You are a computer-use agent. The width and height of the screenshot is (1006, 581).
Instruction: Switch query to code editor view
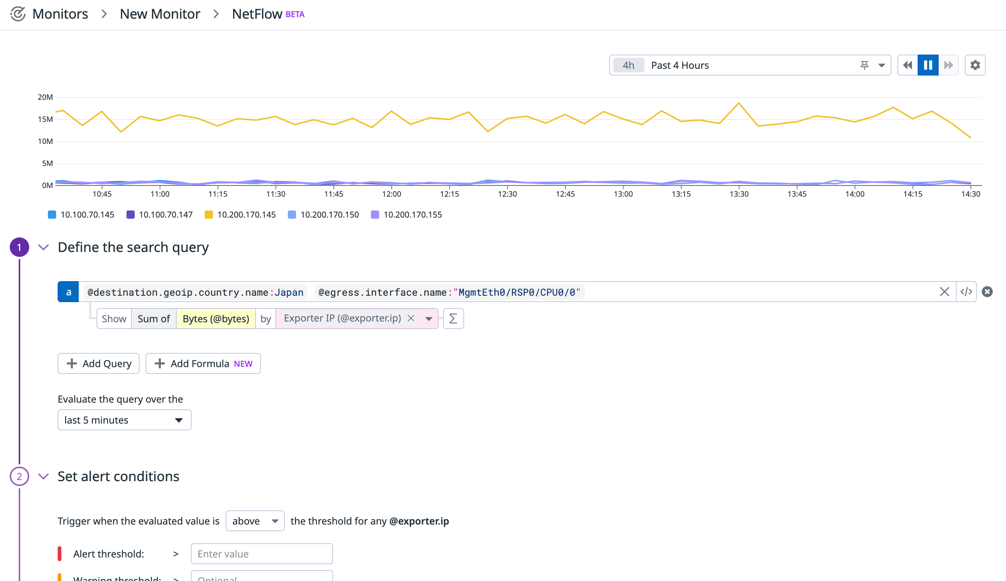(x=966, y=292)
